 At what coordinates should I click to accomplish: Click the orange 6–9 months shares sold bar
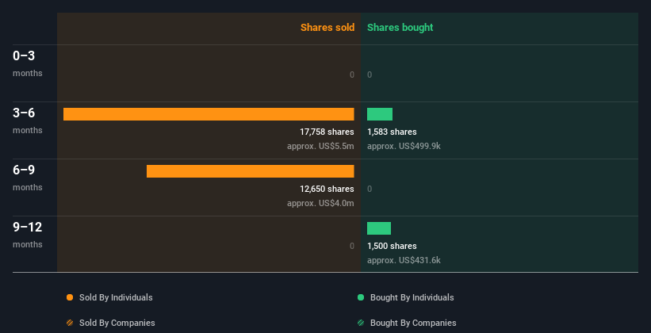[251, 171]
